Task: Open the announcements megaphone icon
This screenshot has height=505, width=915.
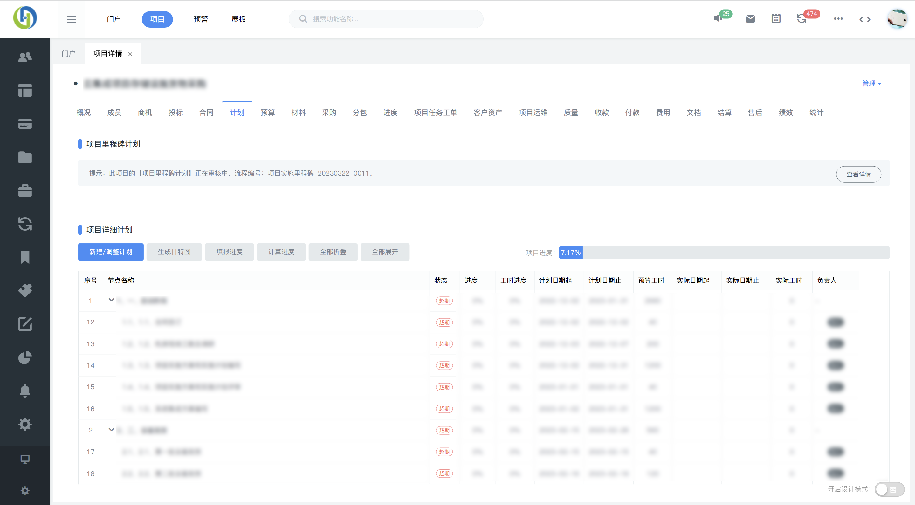Action: [718, 18]
